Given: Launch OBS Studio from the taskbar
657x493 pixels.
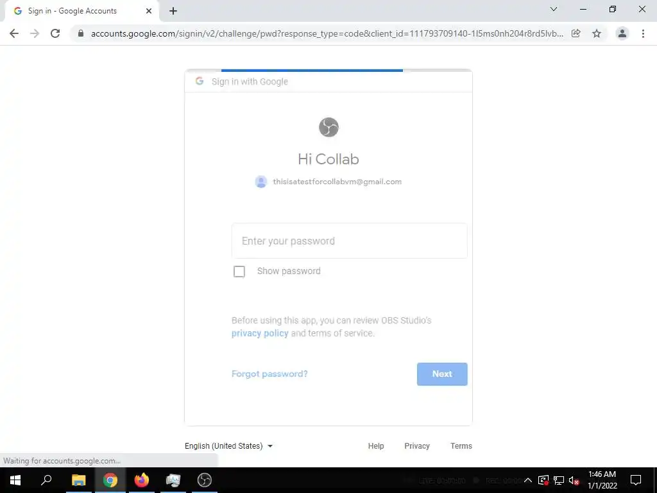Looking at the screenshot, I should [x=205, y=480].
